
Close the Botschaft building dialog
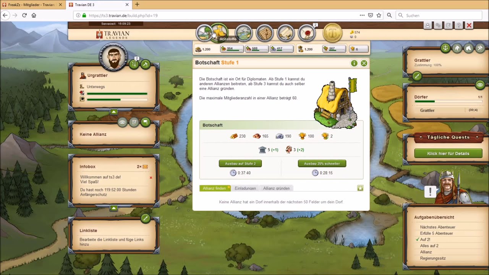[x=364, y=63]
